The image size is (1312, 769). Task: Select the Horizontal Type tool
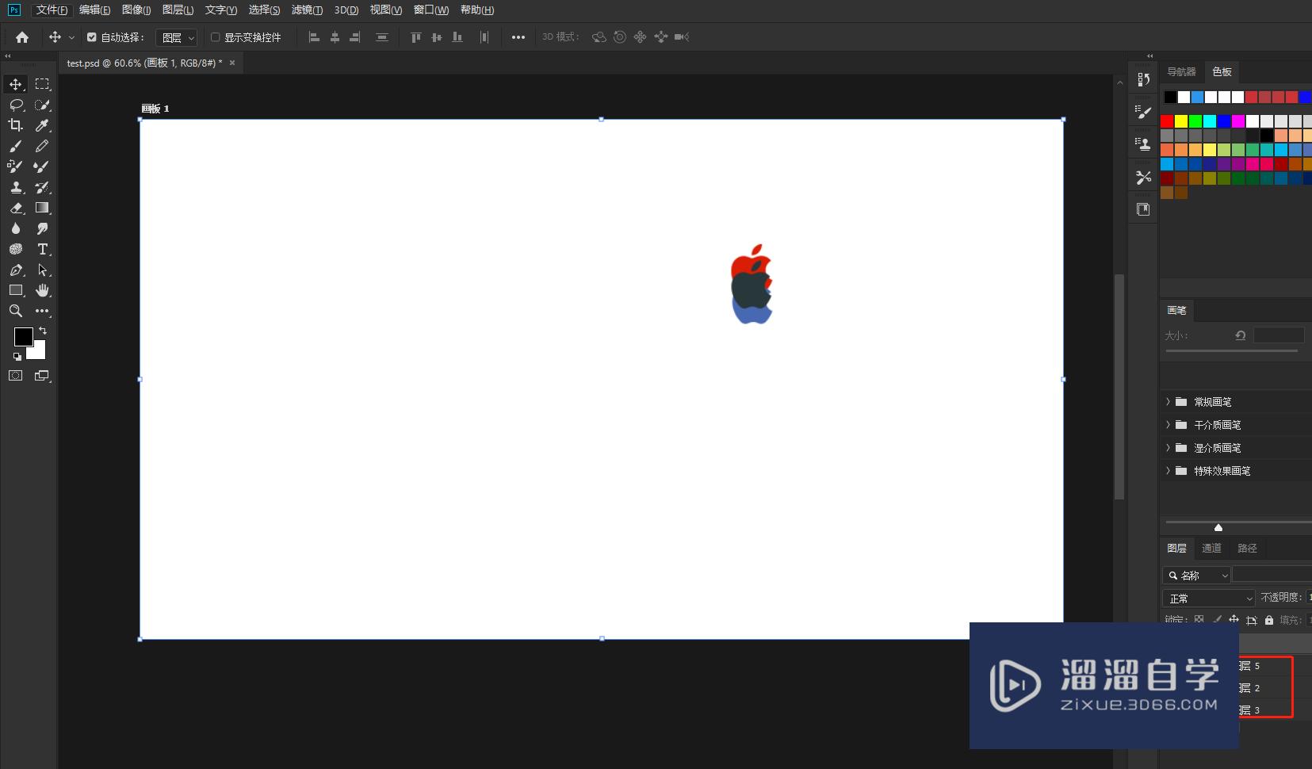coord(43,249)
